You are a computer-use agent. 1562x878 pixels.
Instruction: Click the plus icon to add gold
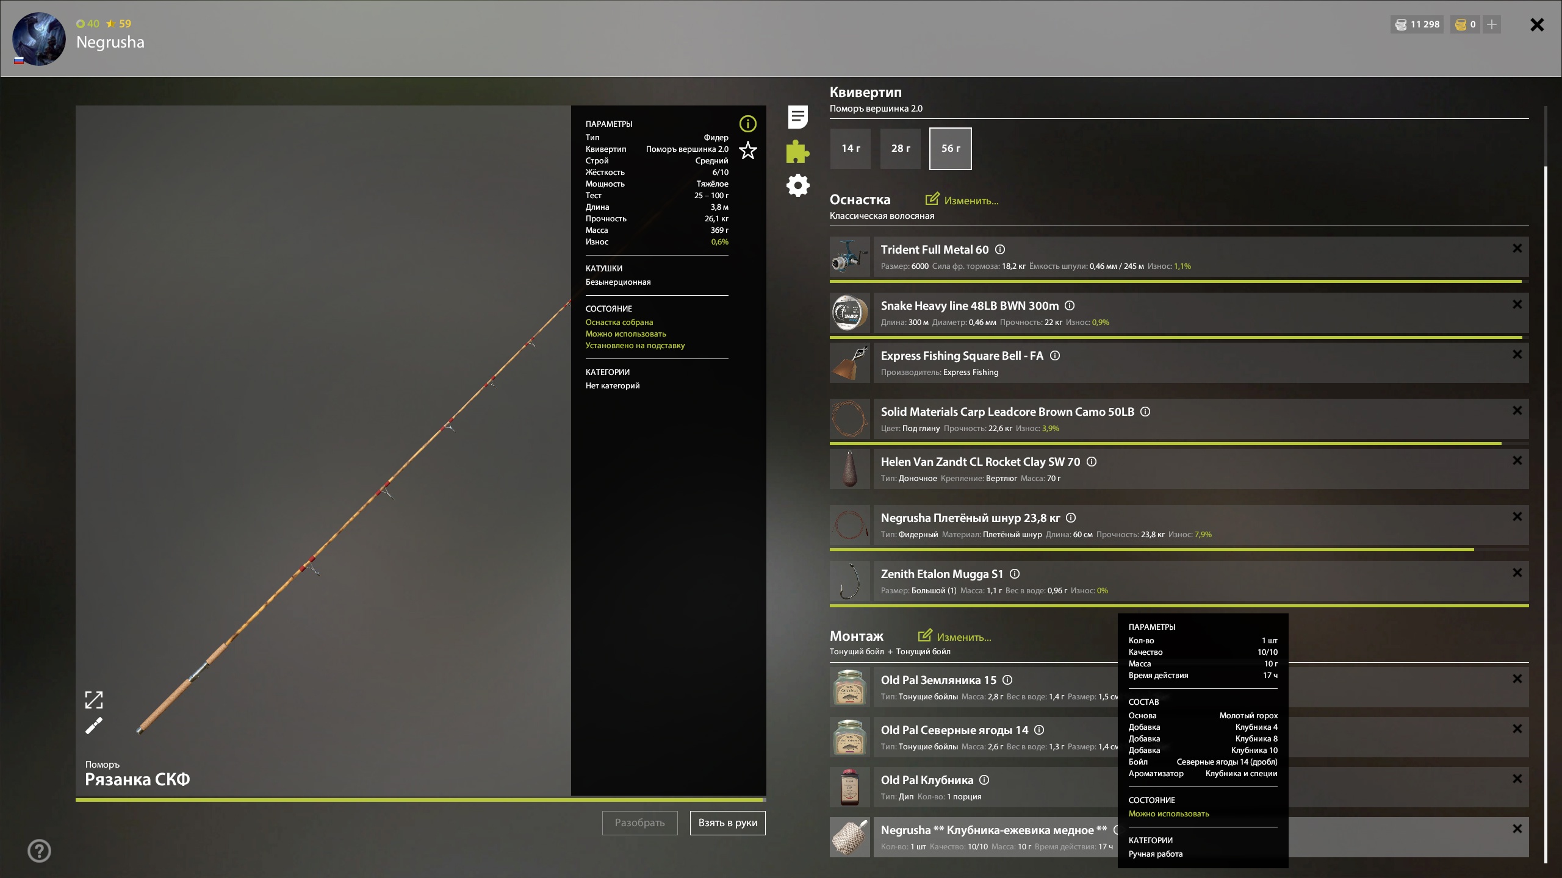click(1491, 24)
